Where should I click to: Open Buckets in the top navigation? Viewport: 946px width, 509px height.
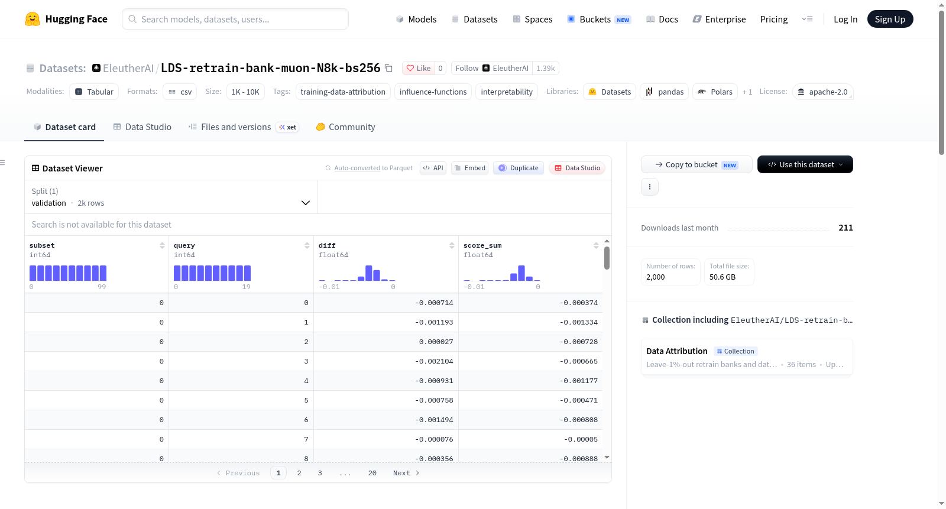pyautogui.click(x=599, y=19)
